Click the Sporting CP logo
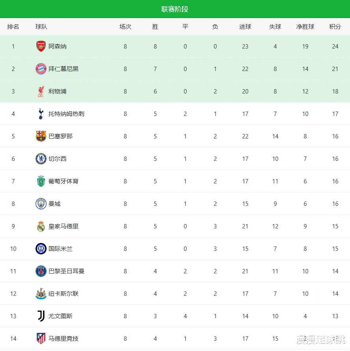The width and height of the screenshot is (350, 351). tap(41, 181)
